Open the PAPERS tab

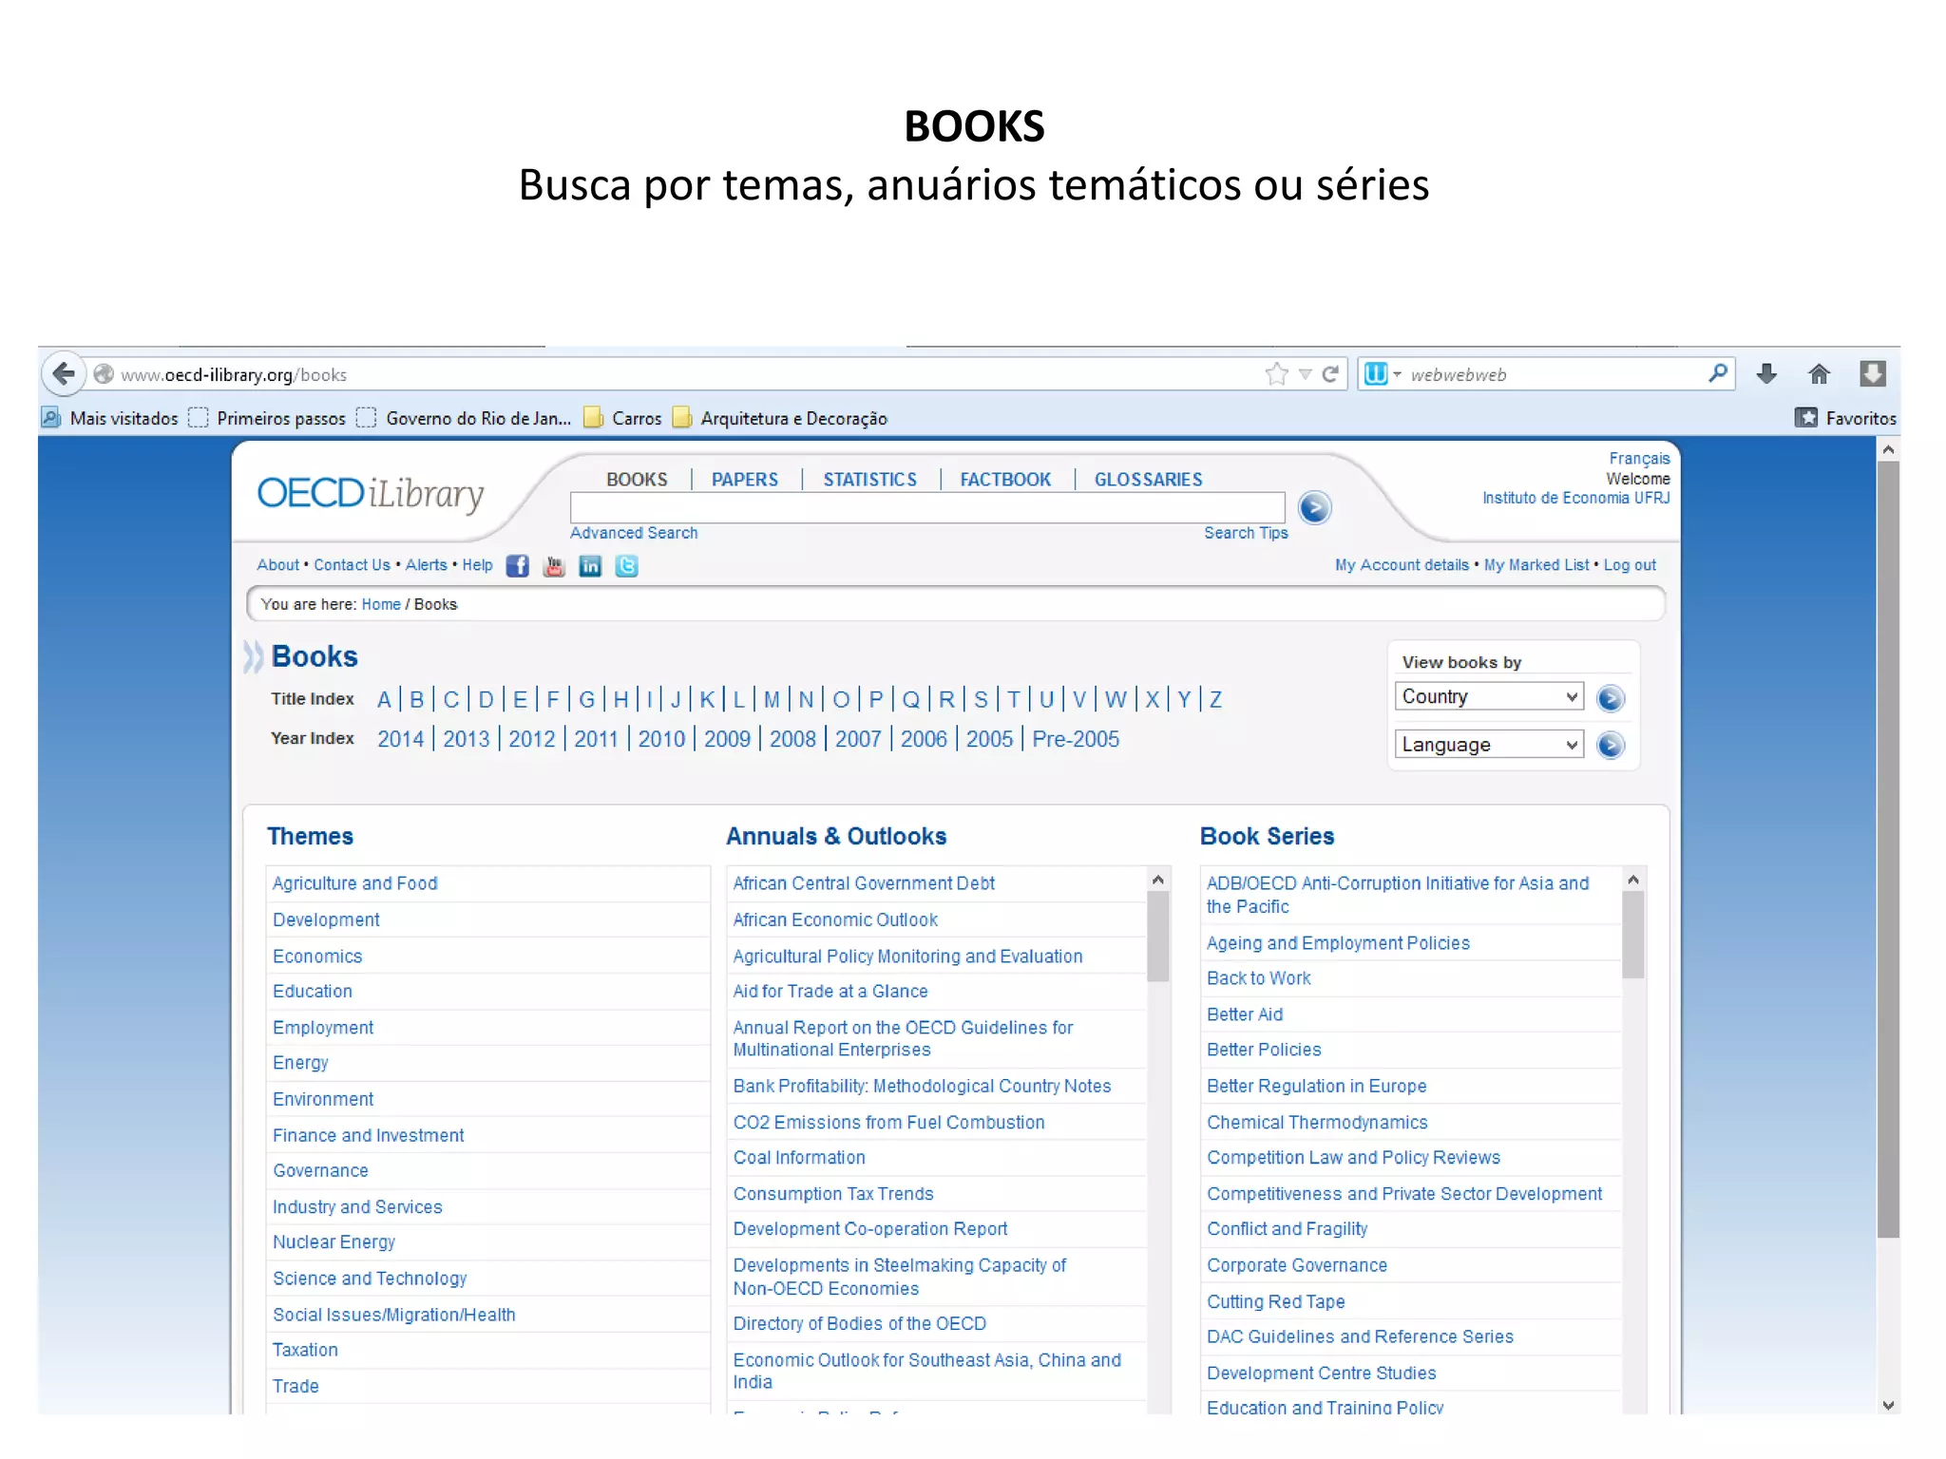pos(745,480)
